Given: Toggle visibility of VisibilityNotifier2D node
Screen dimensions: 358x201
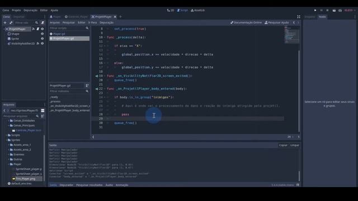Looking at the screenshot, I should pyautogui.click(x=43, y=44).
